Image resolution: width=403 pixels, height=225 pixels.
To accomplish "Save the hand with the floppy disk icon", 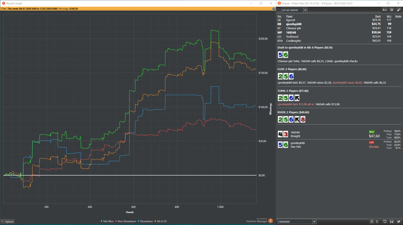I will (x=391, y=222).
